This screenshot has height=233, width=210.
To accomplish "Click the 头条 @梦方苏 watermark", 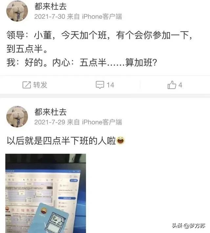I will pyautogui.click(x=189, y=226).
